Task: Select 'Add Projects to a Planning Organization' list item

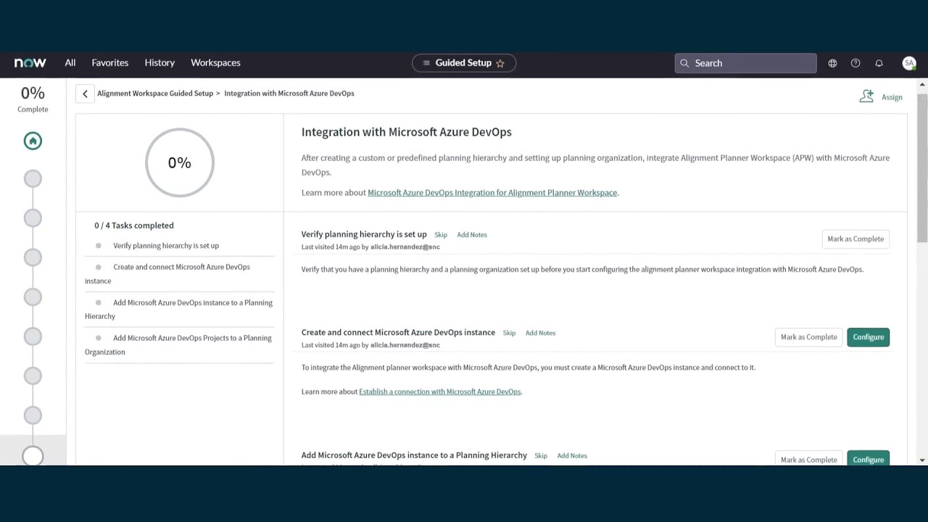Action: point(179,345)
